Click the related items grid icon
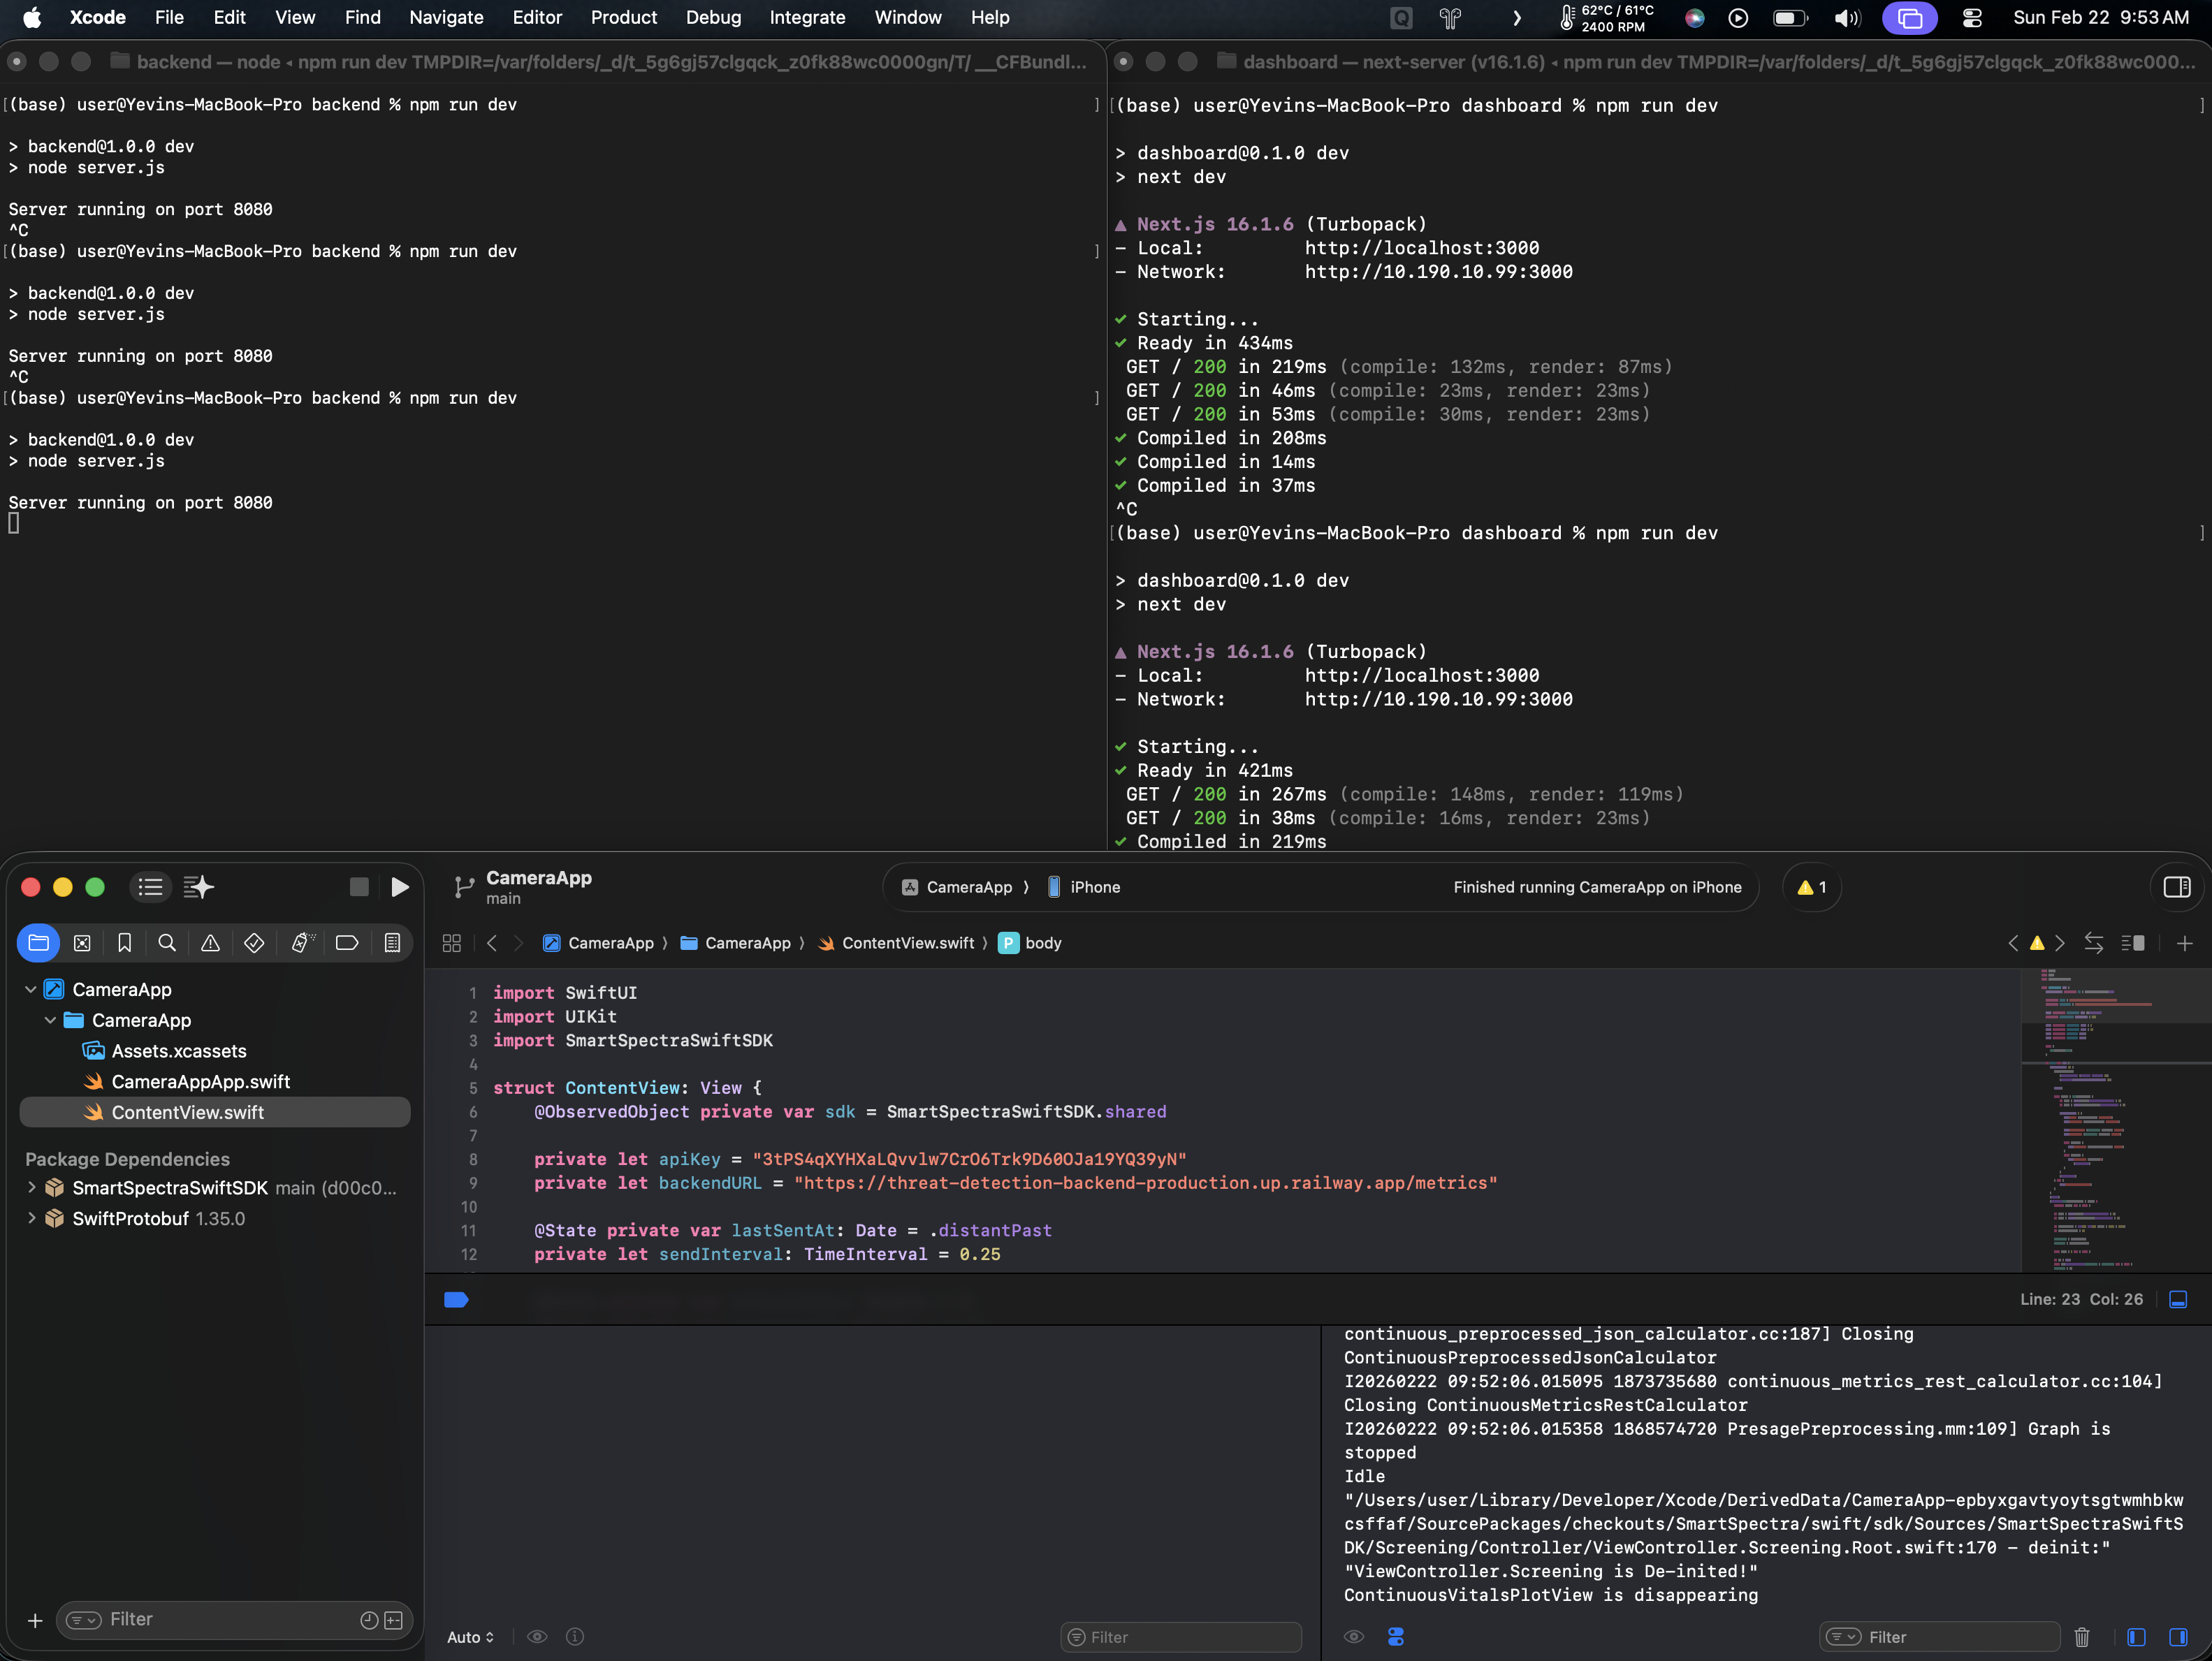The image size is (2212, 1661). point(451,943)
